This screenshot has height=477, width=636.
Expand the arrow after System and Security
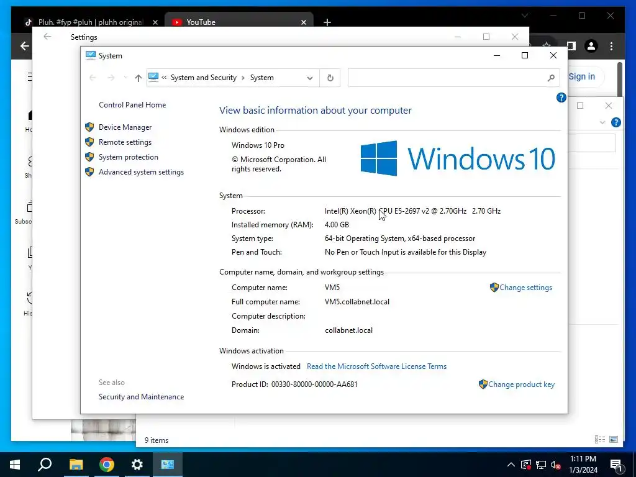pos(243,78)
